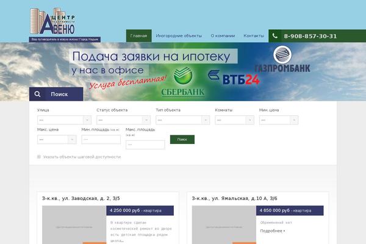
Task: Open the Улица dropdown
Action: pyautogui.click(x=64, y=120)
